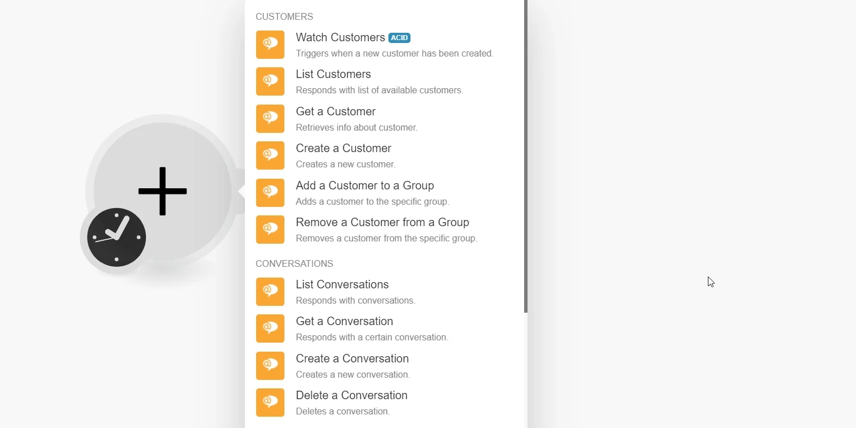Choose the List Customers module
This screenshot has height=428, width=856.
pyautogui.click(x=386, y=81)
